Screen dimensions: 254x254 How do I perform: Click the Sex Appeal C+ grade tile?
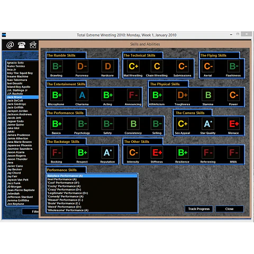(x=183, y=124)
